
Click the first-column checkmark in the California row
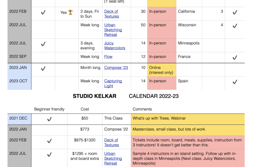point(43,12)
